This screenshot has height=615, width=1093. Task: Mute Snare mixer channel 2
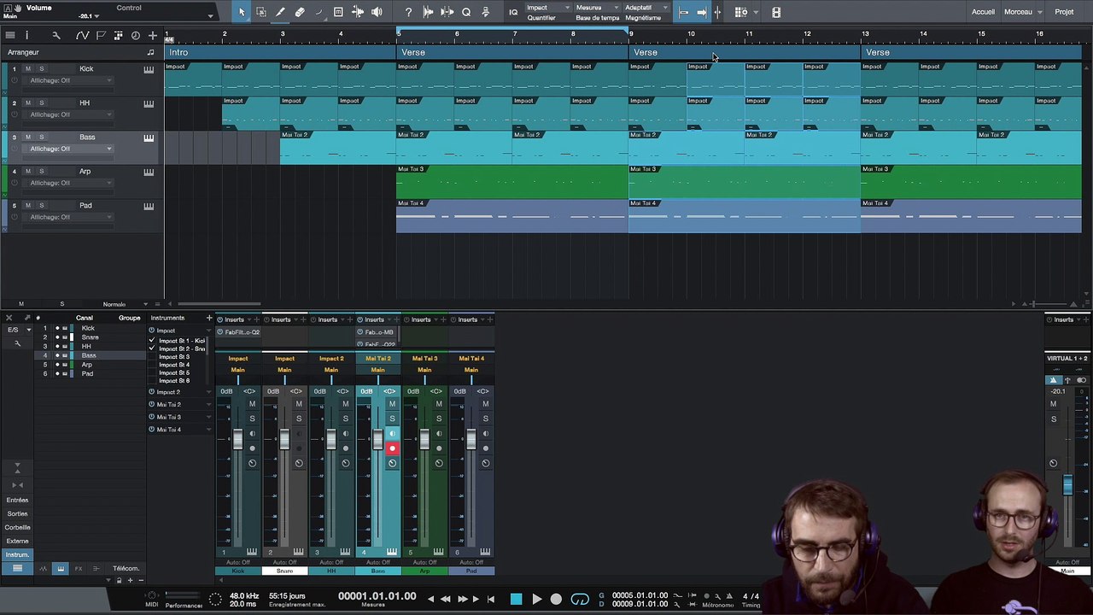299,404
